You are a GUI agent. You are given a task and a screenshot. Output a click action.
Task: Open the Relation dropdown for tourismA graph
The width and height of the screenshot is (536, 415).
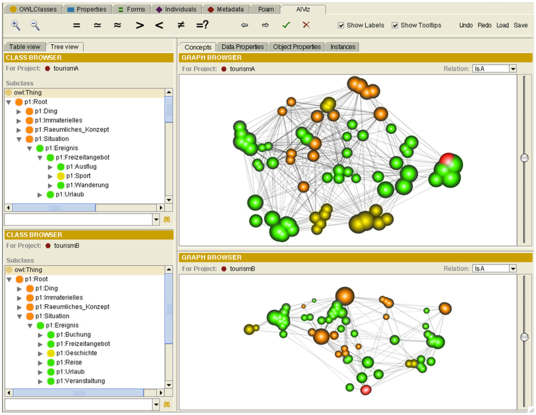pyautogui.click(x=512, y=69)
